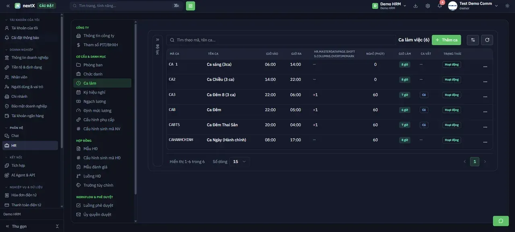Screen dimensions: 515x232
Task: Collapse the PHÂN HỆ sidebar section
Action: pyautogui.click(x=14, y=128)
